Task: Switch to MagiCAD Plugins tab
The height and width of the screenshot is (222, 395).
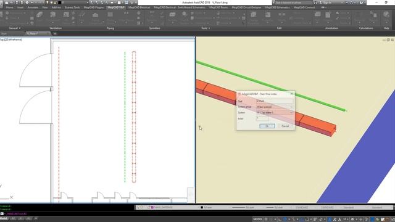Action: pyautogui.click(x=93, y=7)
